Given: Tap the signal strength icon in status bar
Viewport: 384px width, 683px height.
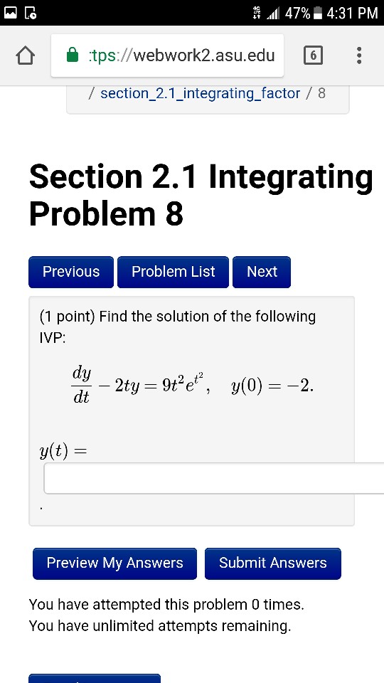Looking at the screenshot, I should click(272, 13).
